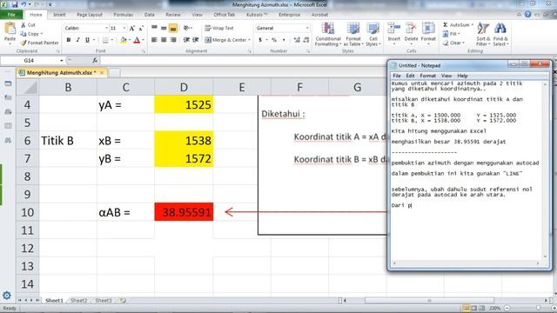Open the Edit menu in Notepad
The height and width of the screenshot is (313, 557).
410,76
